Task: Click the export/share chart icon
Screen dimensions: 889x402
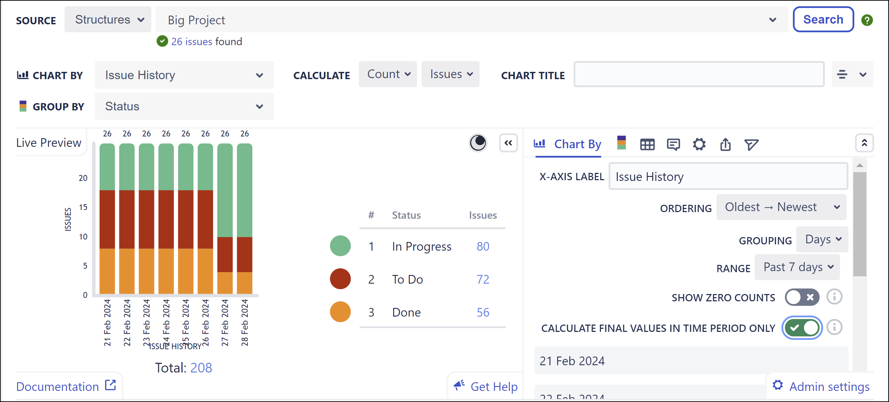Action: click(725, 144)
